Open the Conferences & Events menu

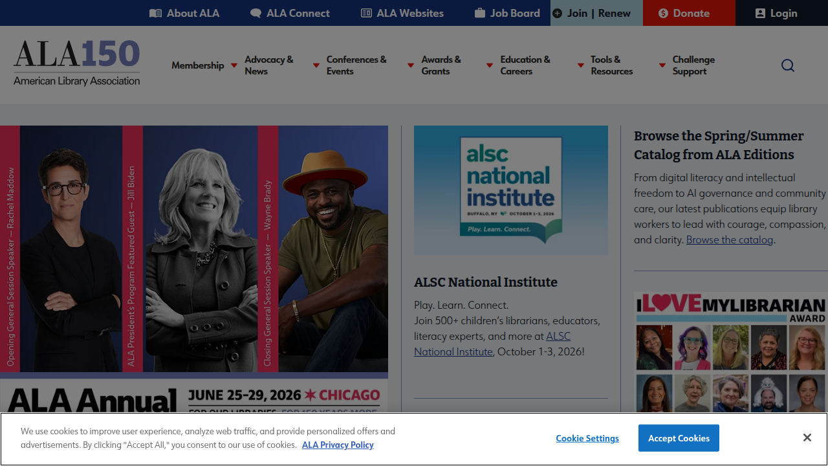356,65
